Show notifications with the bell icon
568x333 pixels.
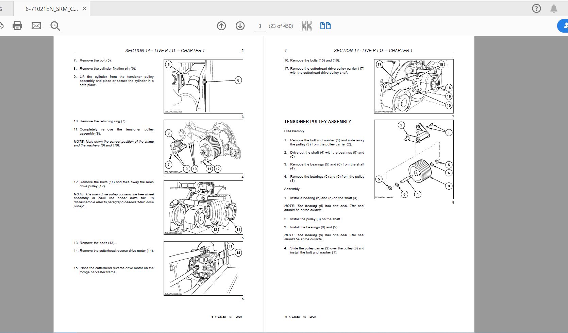point(554,8)
